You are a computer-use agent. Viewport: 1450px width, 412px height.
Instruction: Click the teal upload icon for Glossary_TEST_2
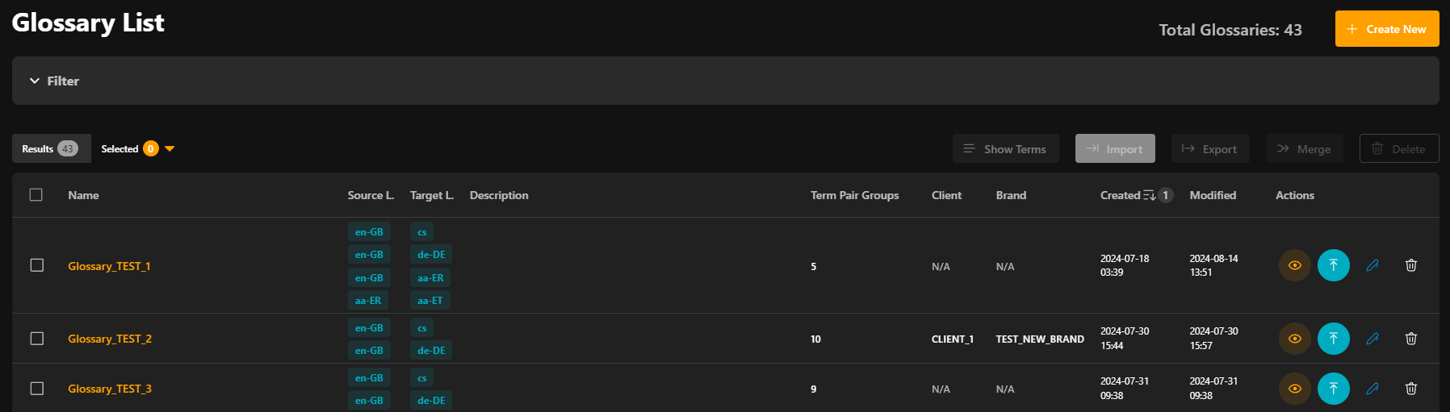[1333, 339]
